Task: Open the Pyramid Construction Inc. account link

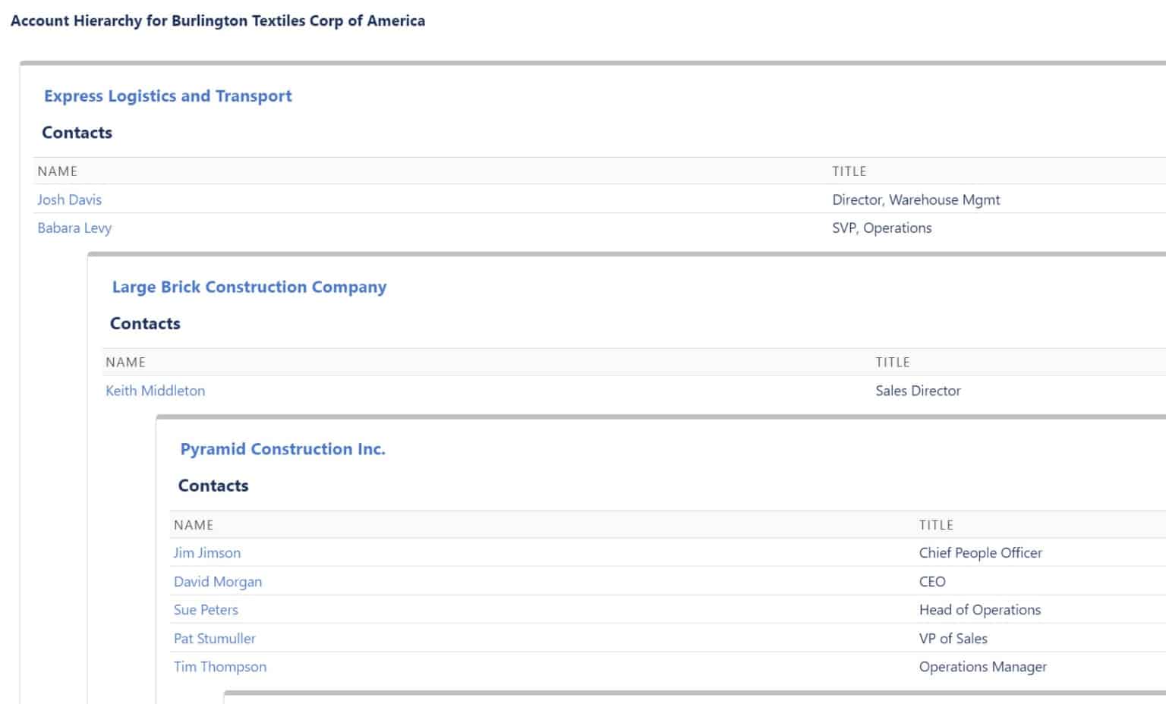Action: [x=282, y=449]
